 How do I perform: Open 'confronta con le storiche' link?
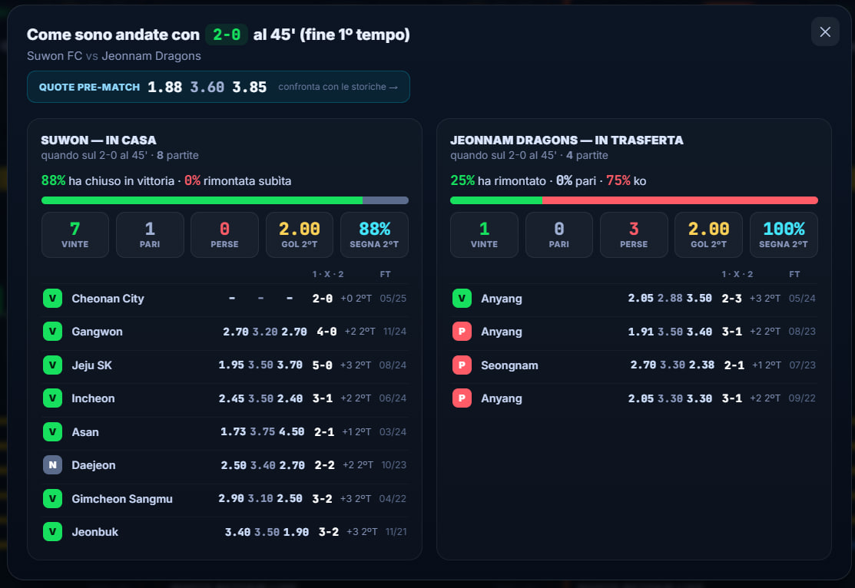point(337,87)
